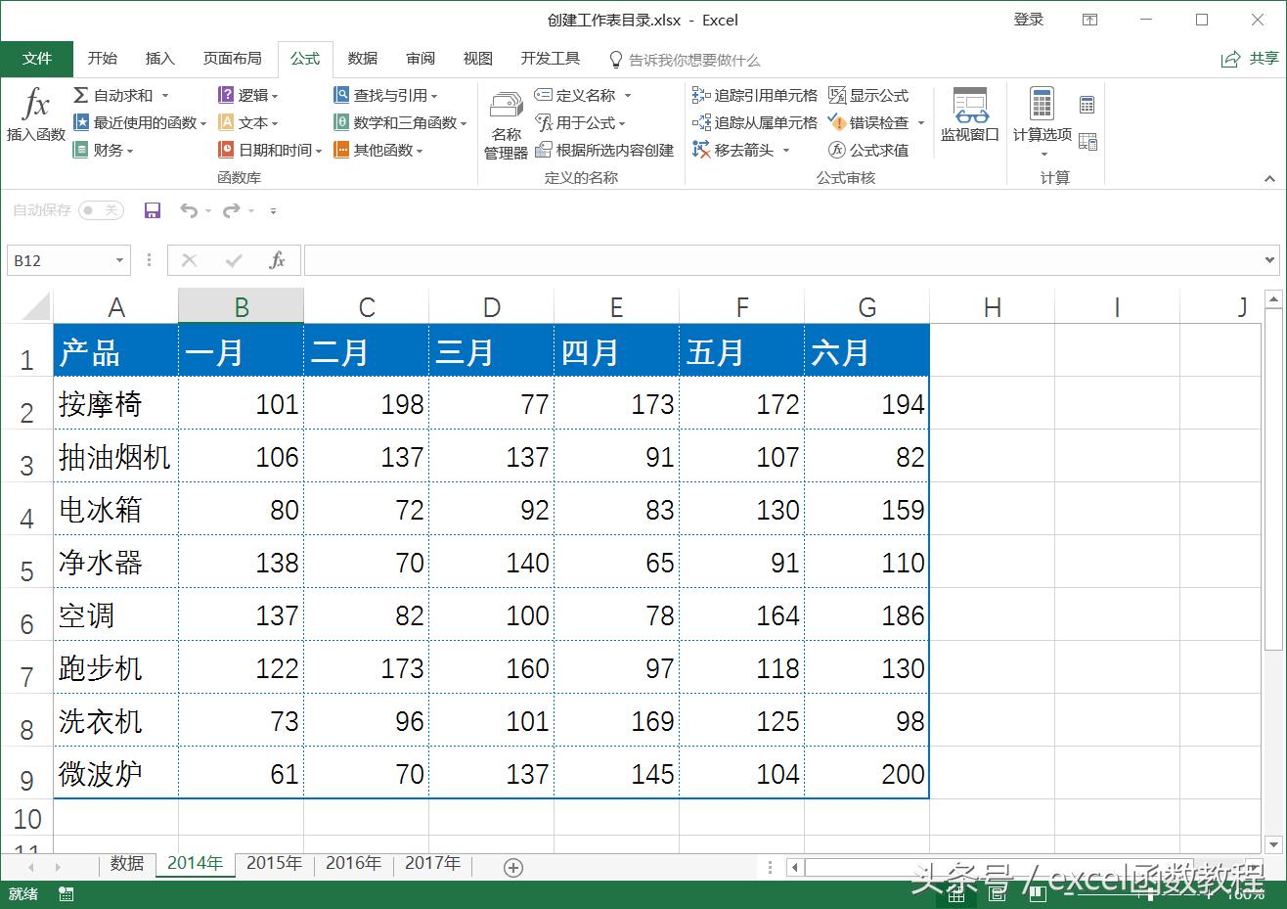Click 移去箭头 to remove arrows

point(738,149)
